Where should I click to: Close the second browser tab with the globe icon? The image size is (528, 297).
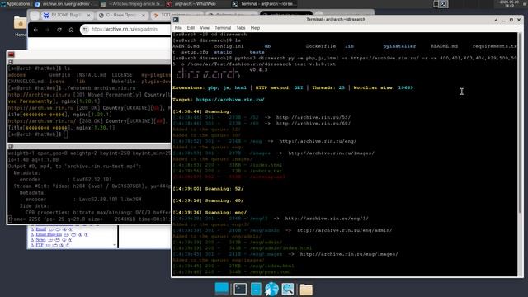pos(144,16)
